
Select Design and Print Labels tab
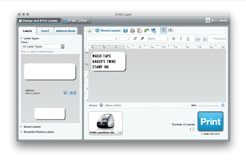click(x=39, y=21)
